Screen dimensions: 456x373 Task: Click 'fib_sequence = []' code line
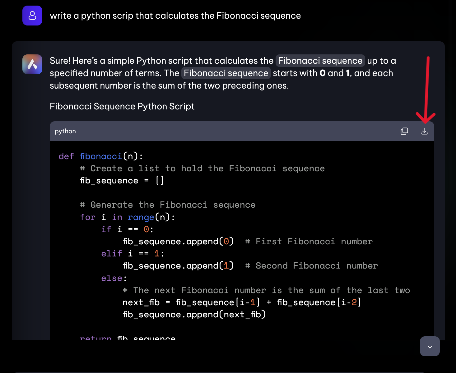122,181
